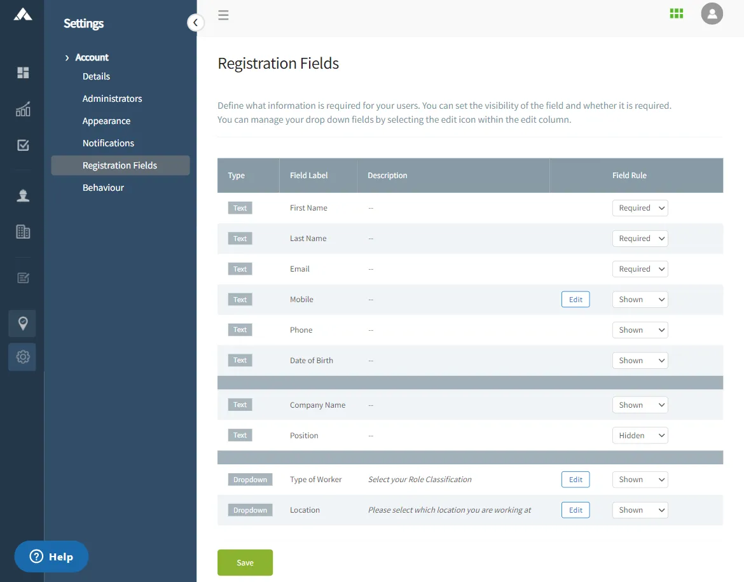Open the Help widget
This screenshot has width=744, height=582.
52,557
